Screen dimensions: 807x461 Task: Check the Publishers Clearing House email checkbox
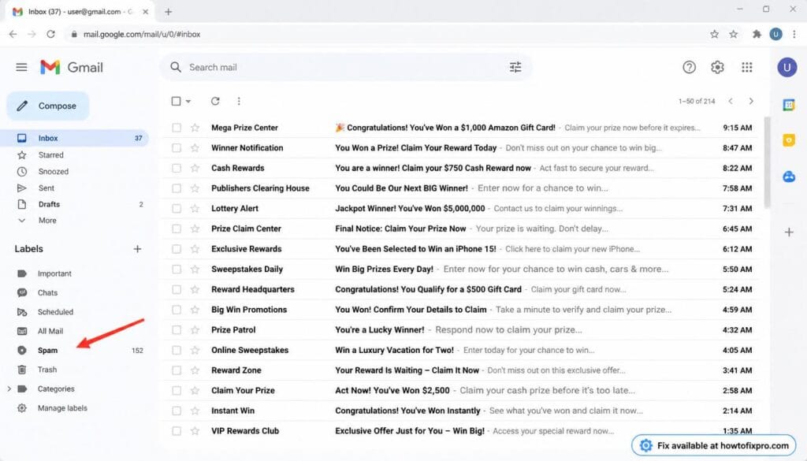[x=177, y=188]
